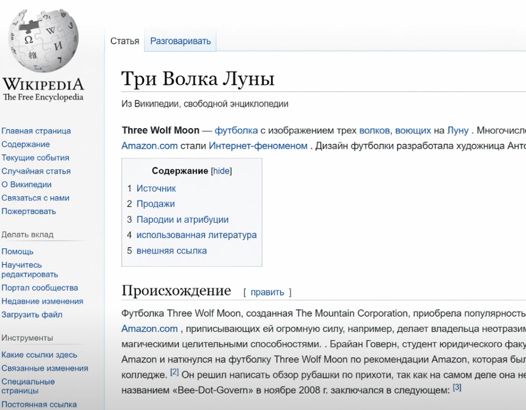This screenshot has width=526, height=410.
Task: Open Недавние изменения sidebar link
Action: point(42,301)
